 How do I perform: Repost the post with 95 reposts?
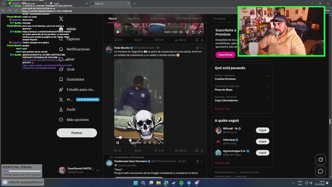pyautogui.click(x=137, y=151)
